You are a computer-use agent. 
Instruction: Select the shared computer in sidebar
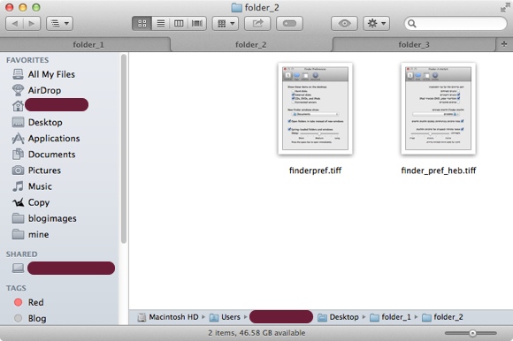[64, 268]
